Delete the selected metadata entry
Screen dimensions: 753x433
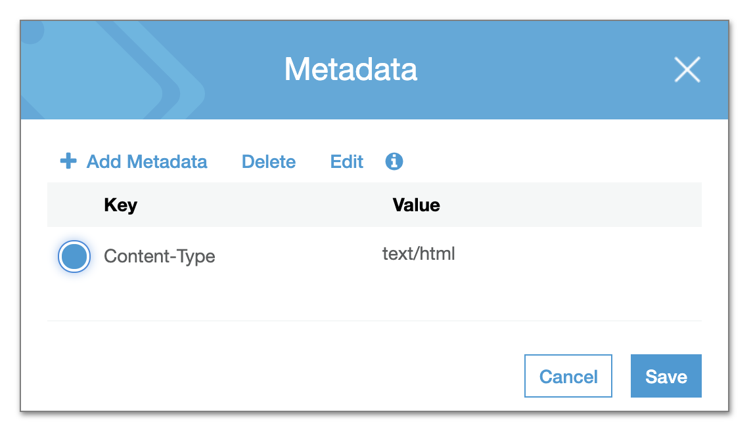tap(269, 161)
